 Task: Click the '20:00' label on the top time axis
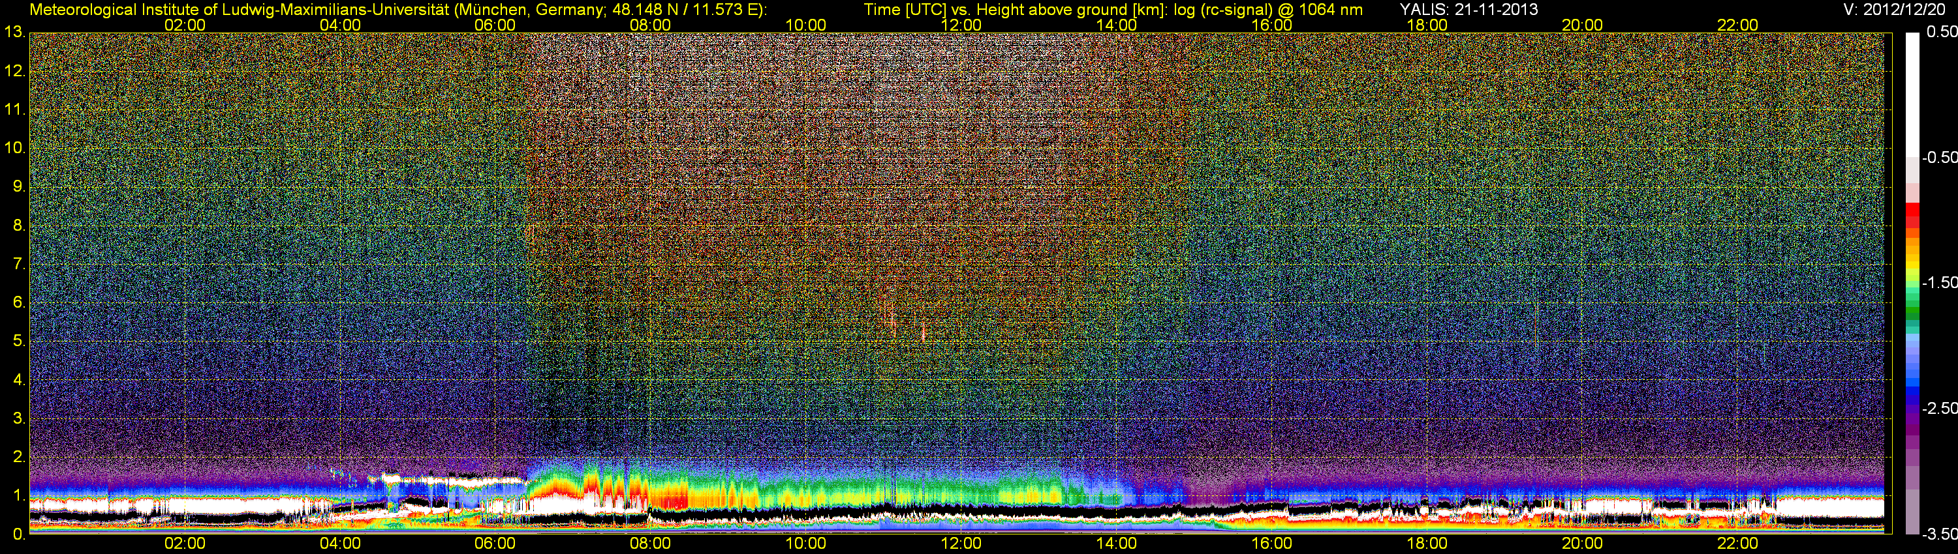pyautogui.click(x=1583, y=25)
